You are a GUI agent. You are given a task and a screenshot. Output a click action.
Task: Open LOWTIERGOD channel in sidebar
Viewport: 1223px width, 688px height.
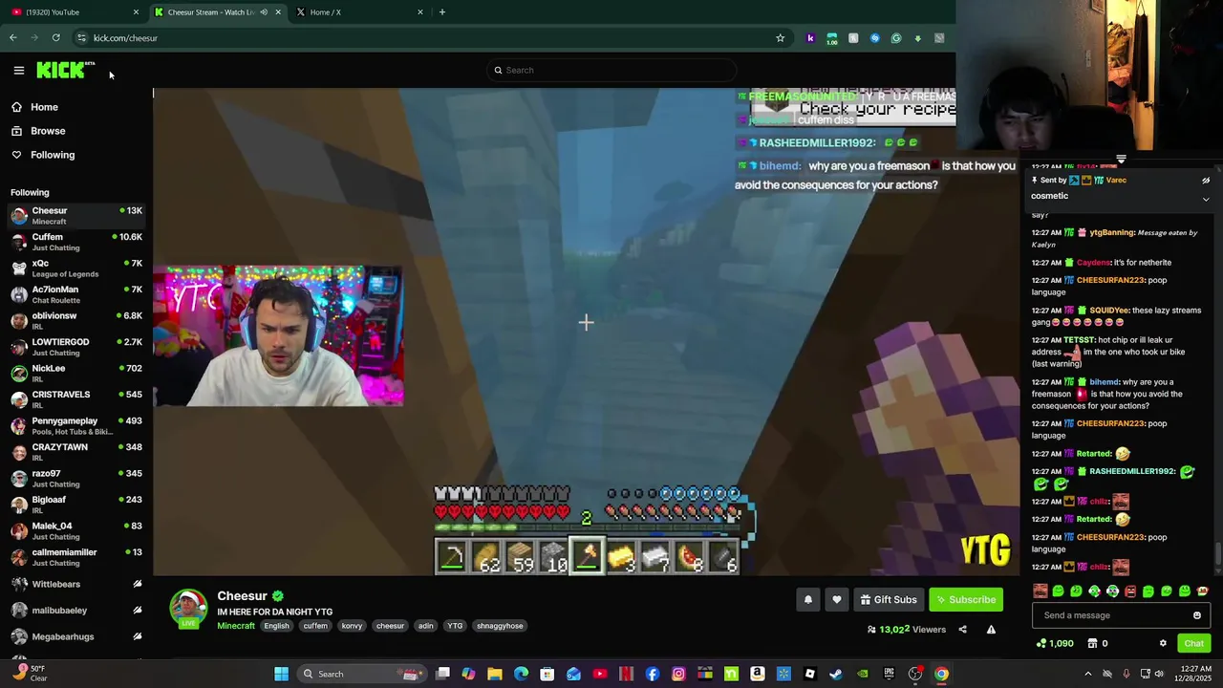tap(76, 347)
